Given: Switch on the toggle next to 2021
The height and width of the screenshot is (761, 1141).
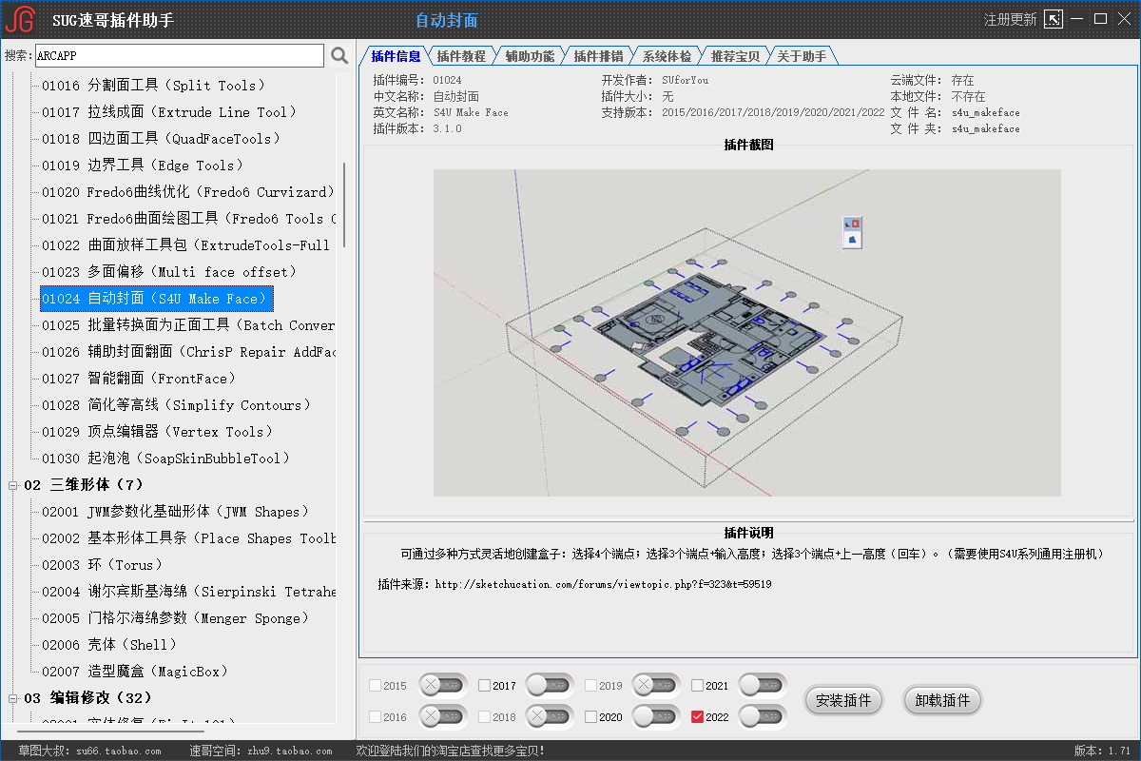Looking at the screenshot, I should (763, 685).
